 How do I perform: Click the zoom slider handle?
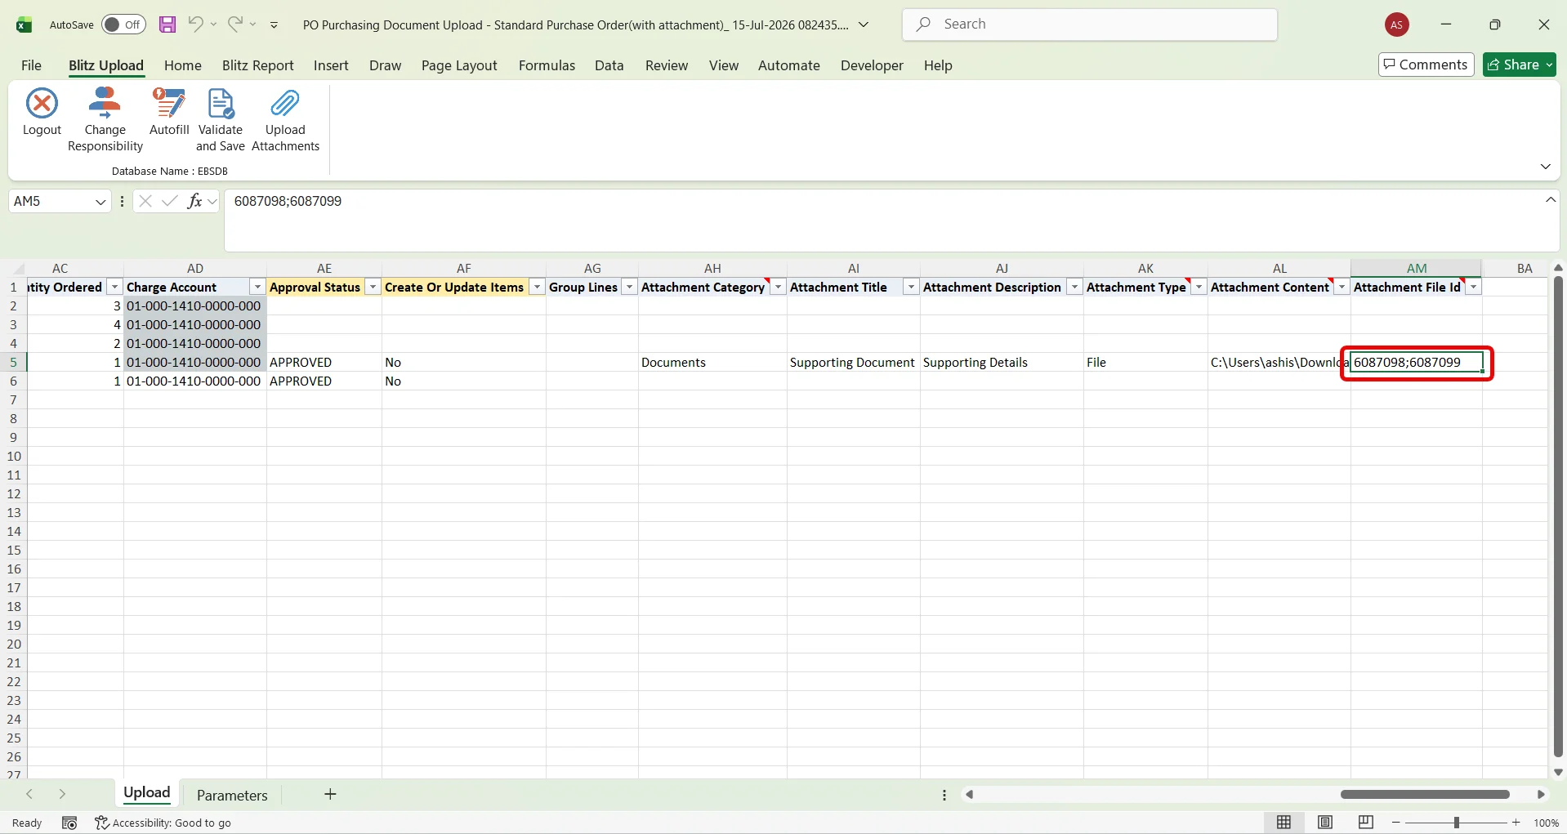[1457, 823]
